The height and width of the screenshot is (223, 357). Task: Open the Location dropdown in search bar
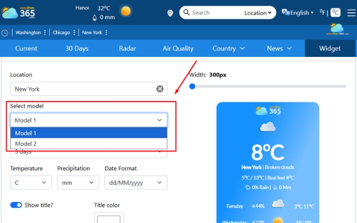pyautogui.click(x=258, y=13)
